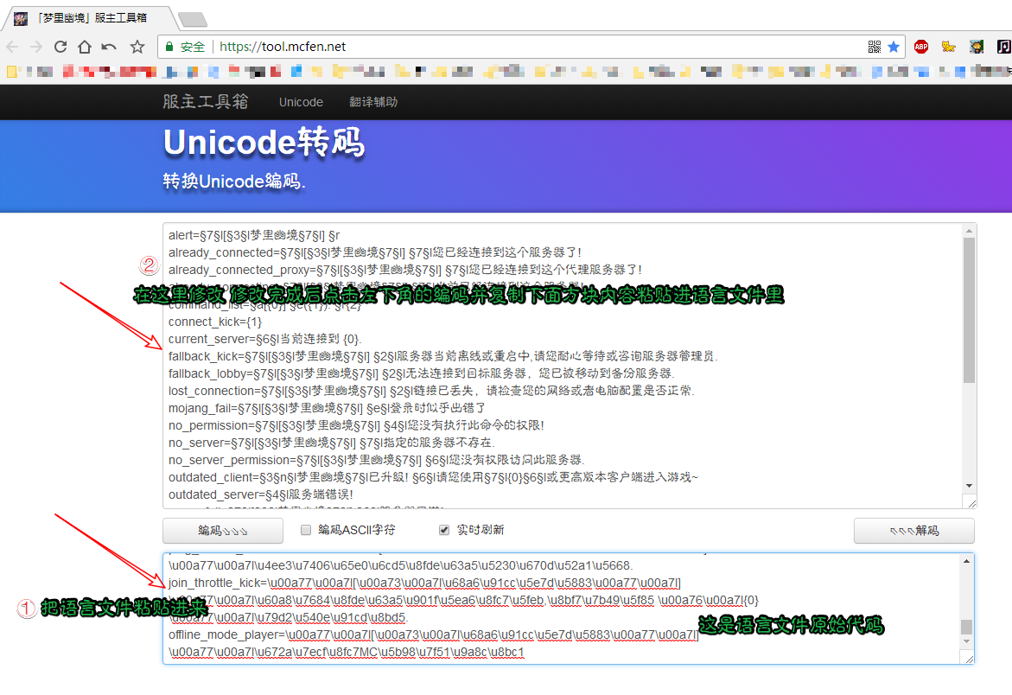
Task: Go to the browser home page icon
Action: (x=85, y=47)
